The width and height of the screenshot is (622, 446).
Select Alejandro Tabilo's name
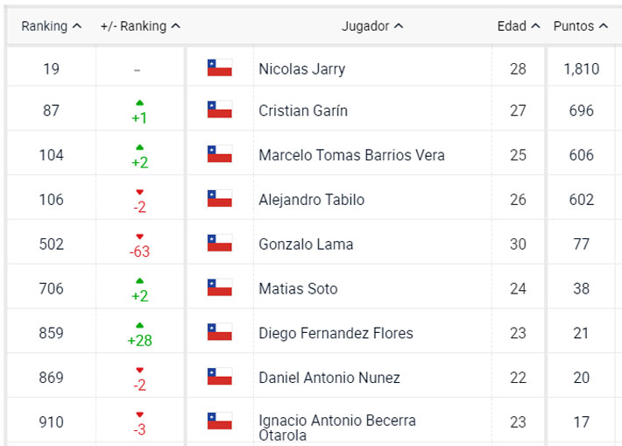click(311, 200)
